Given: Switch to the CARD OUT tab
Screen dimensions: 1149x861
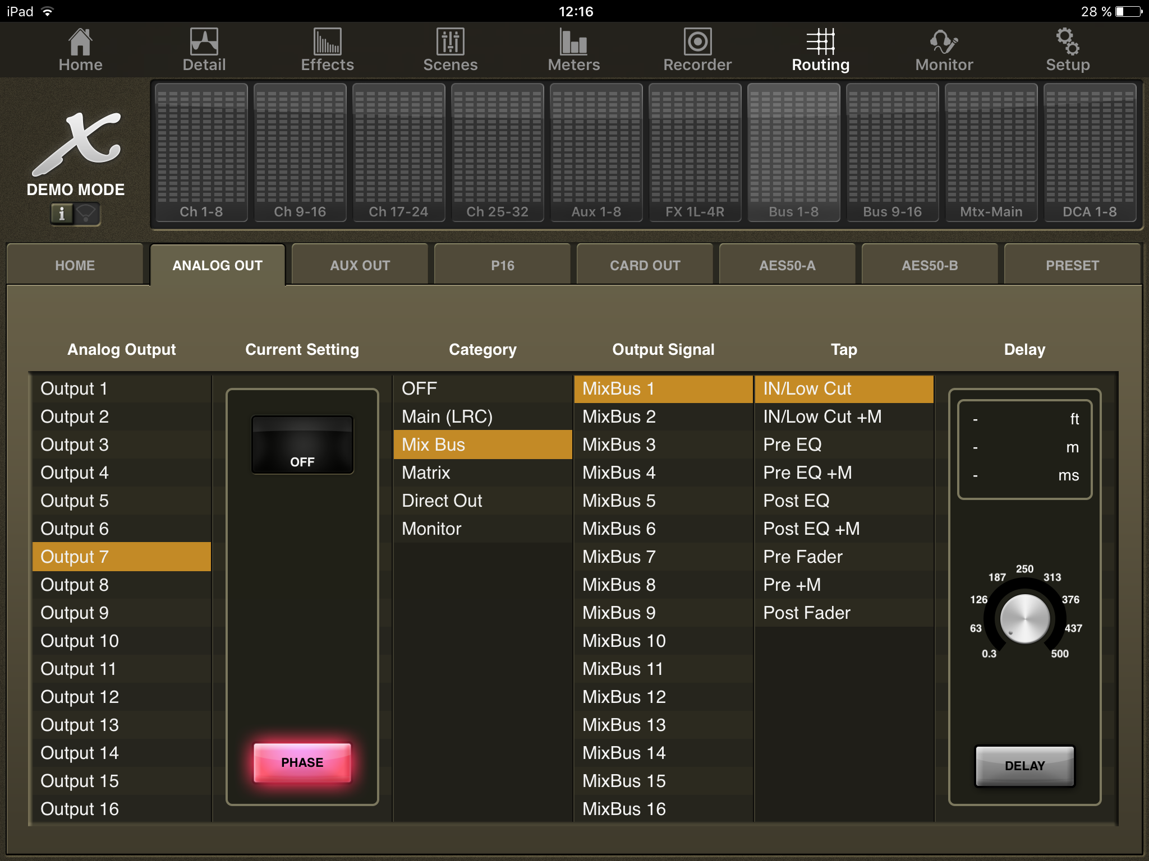Looking at the screenshot, I should [645, 265].
